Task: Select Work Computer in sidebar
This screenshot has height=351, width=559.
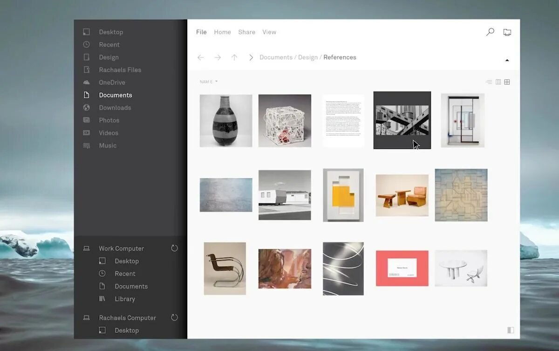Action: coord(122,248)
